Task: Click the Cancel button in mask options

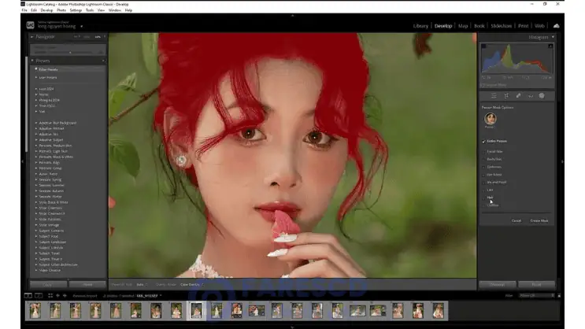Action: coord(517,220)
